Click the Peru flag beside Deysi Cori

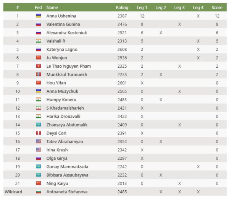point(38,133)
